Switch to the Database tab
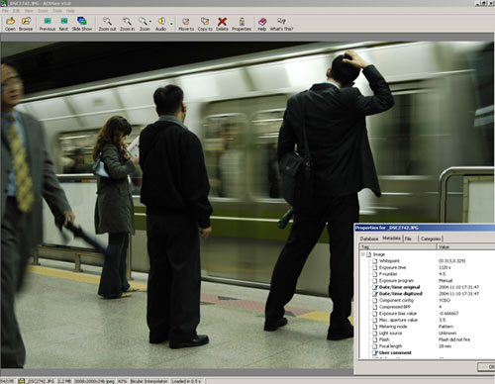 tap(369, 239)
